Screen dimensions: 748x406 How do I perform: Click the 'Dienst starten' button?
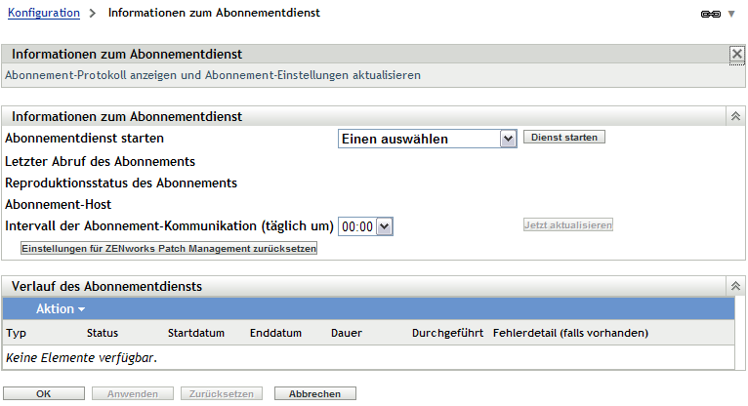[565, 138]
